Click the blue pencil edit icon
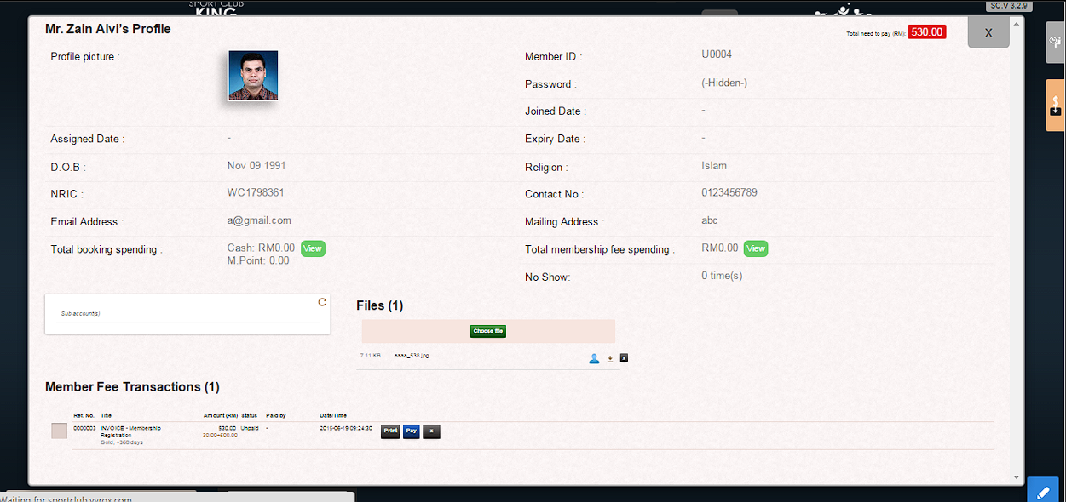The width and height of the screenshot is (1066, 502). 1042,491
